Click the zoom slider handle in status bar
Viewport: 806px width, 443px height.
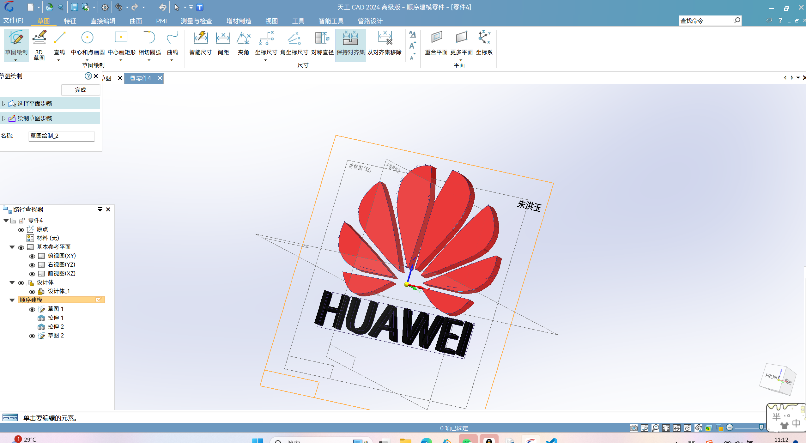point(761,428)
